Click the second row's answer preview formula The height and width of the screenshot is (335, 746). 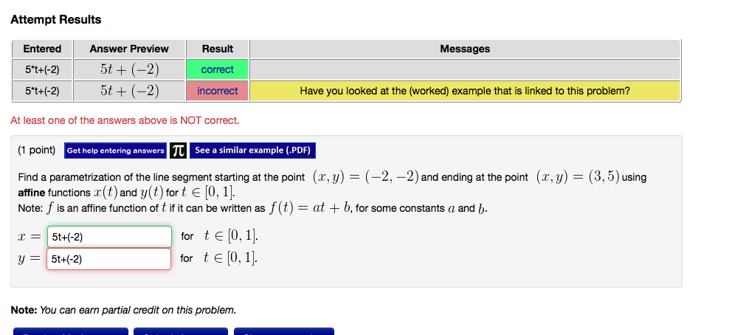pyautogui.click(x=129, y=91)
